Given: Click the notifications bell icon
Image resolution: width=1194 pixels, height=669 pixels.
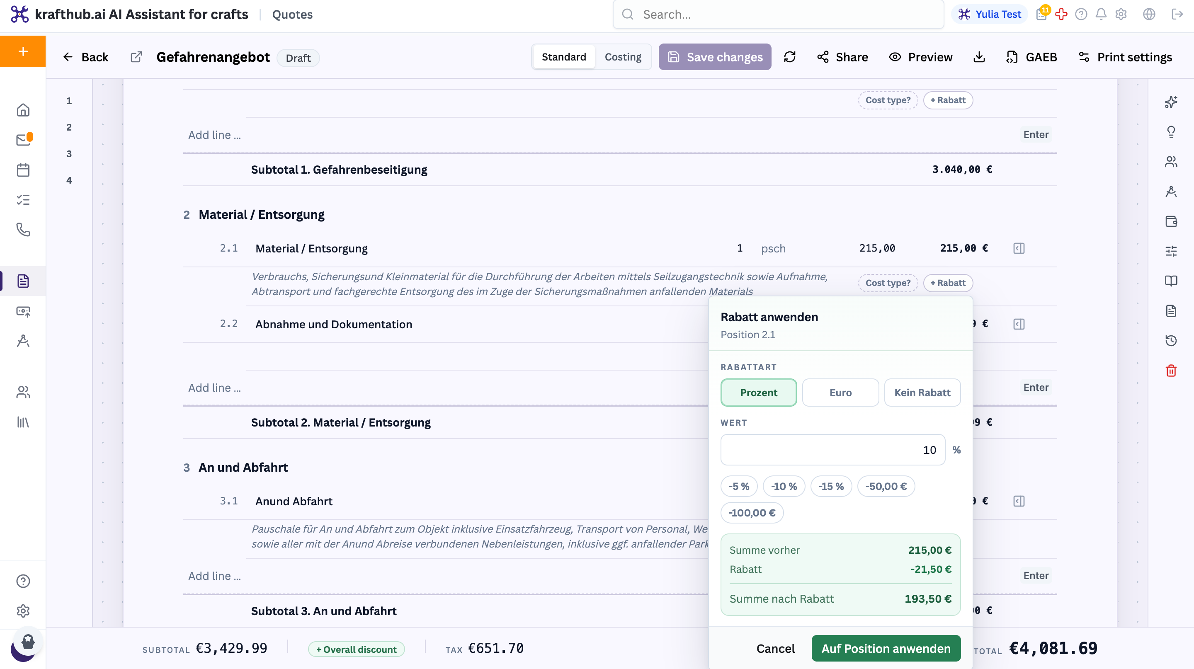Looking at the screenshot, I should [x=1101, y=15].
